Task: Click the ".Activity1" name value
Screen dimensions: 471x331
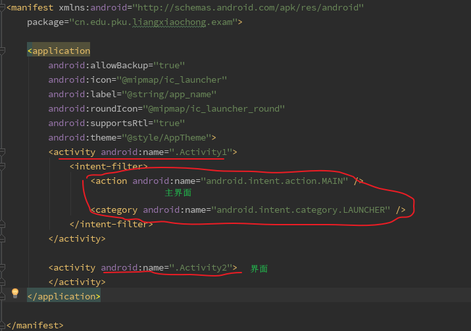Action: coord(201,152)
